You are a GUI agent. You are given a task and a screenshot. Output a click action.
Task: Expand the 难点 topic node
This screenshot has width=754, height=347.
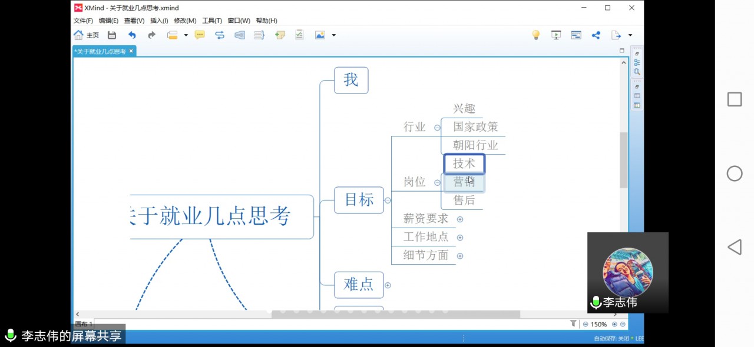388,285
